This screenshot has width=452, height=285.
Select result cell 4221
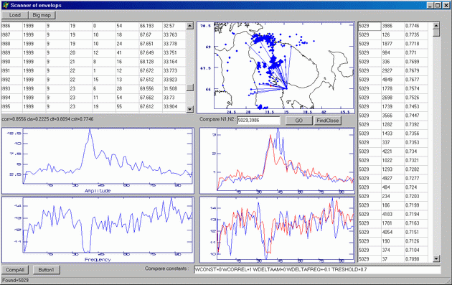pos(392,151)
